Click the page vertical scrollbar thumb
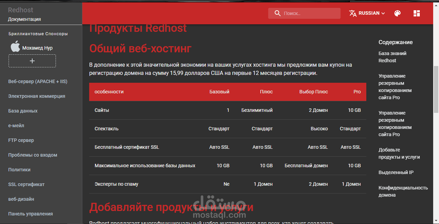This screenshot has width=439, height=224. click(x=436, y=89)
